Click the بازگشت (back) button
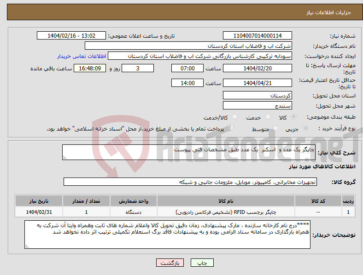The width and height of the screenshot is (363, 275). point(170,263)
